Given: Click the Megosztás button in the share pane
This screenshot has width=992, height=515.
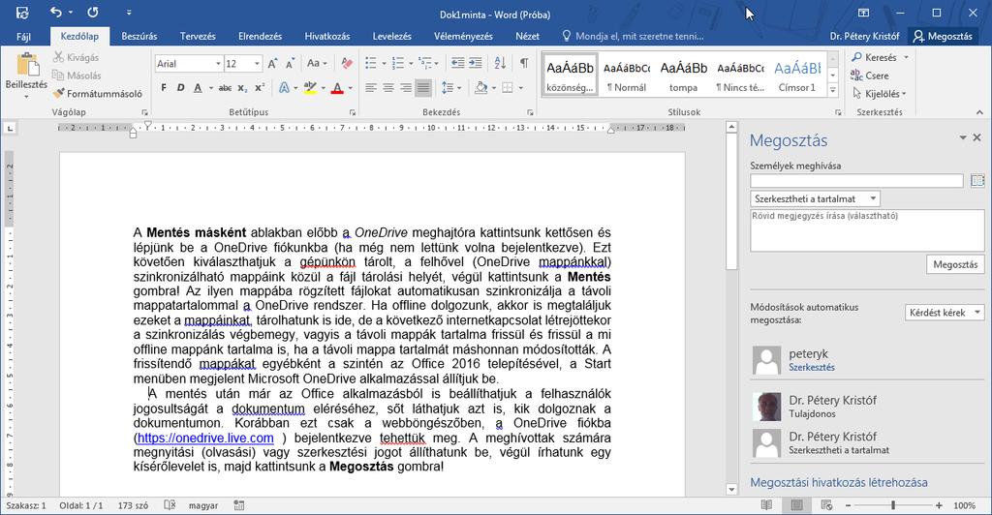Looking at the screenshot, I should 955,265.
